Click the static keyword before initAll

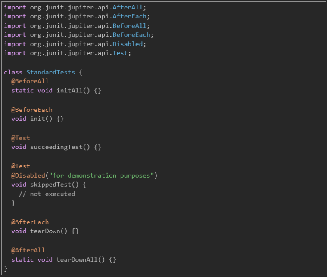22,91
